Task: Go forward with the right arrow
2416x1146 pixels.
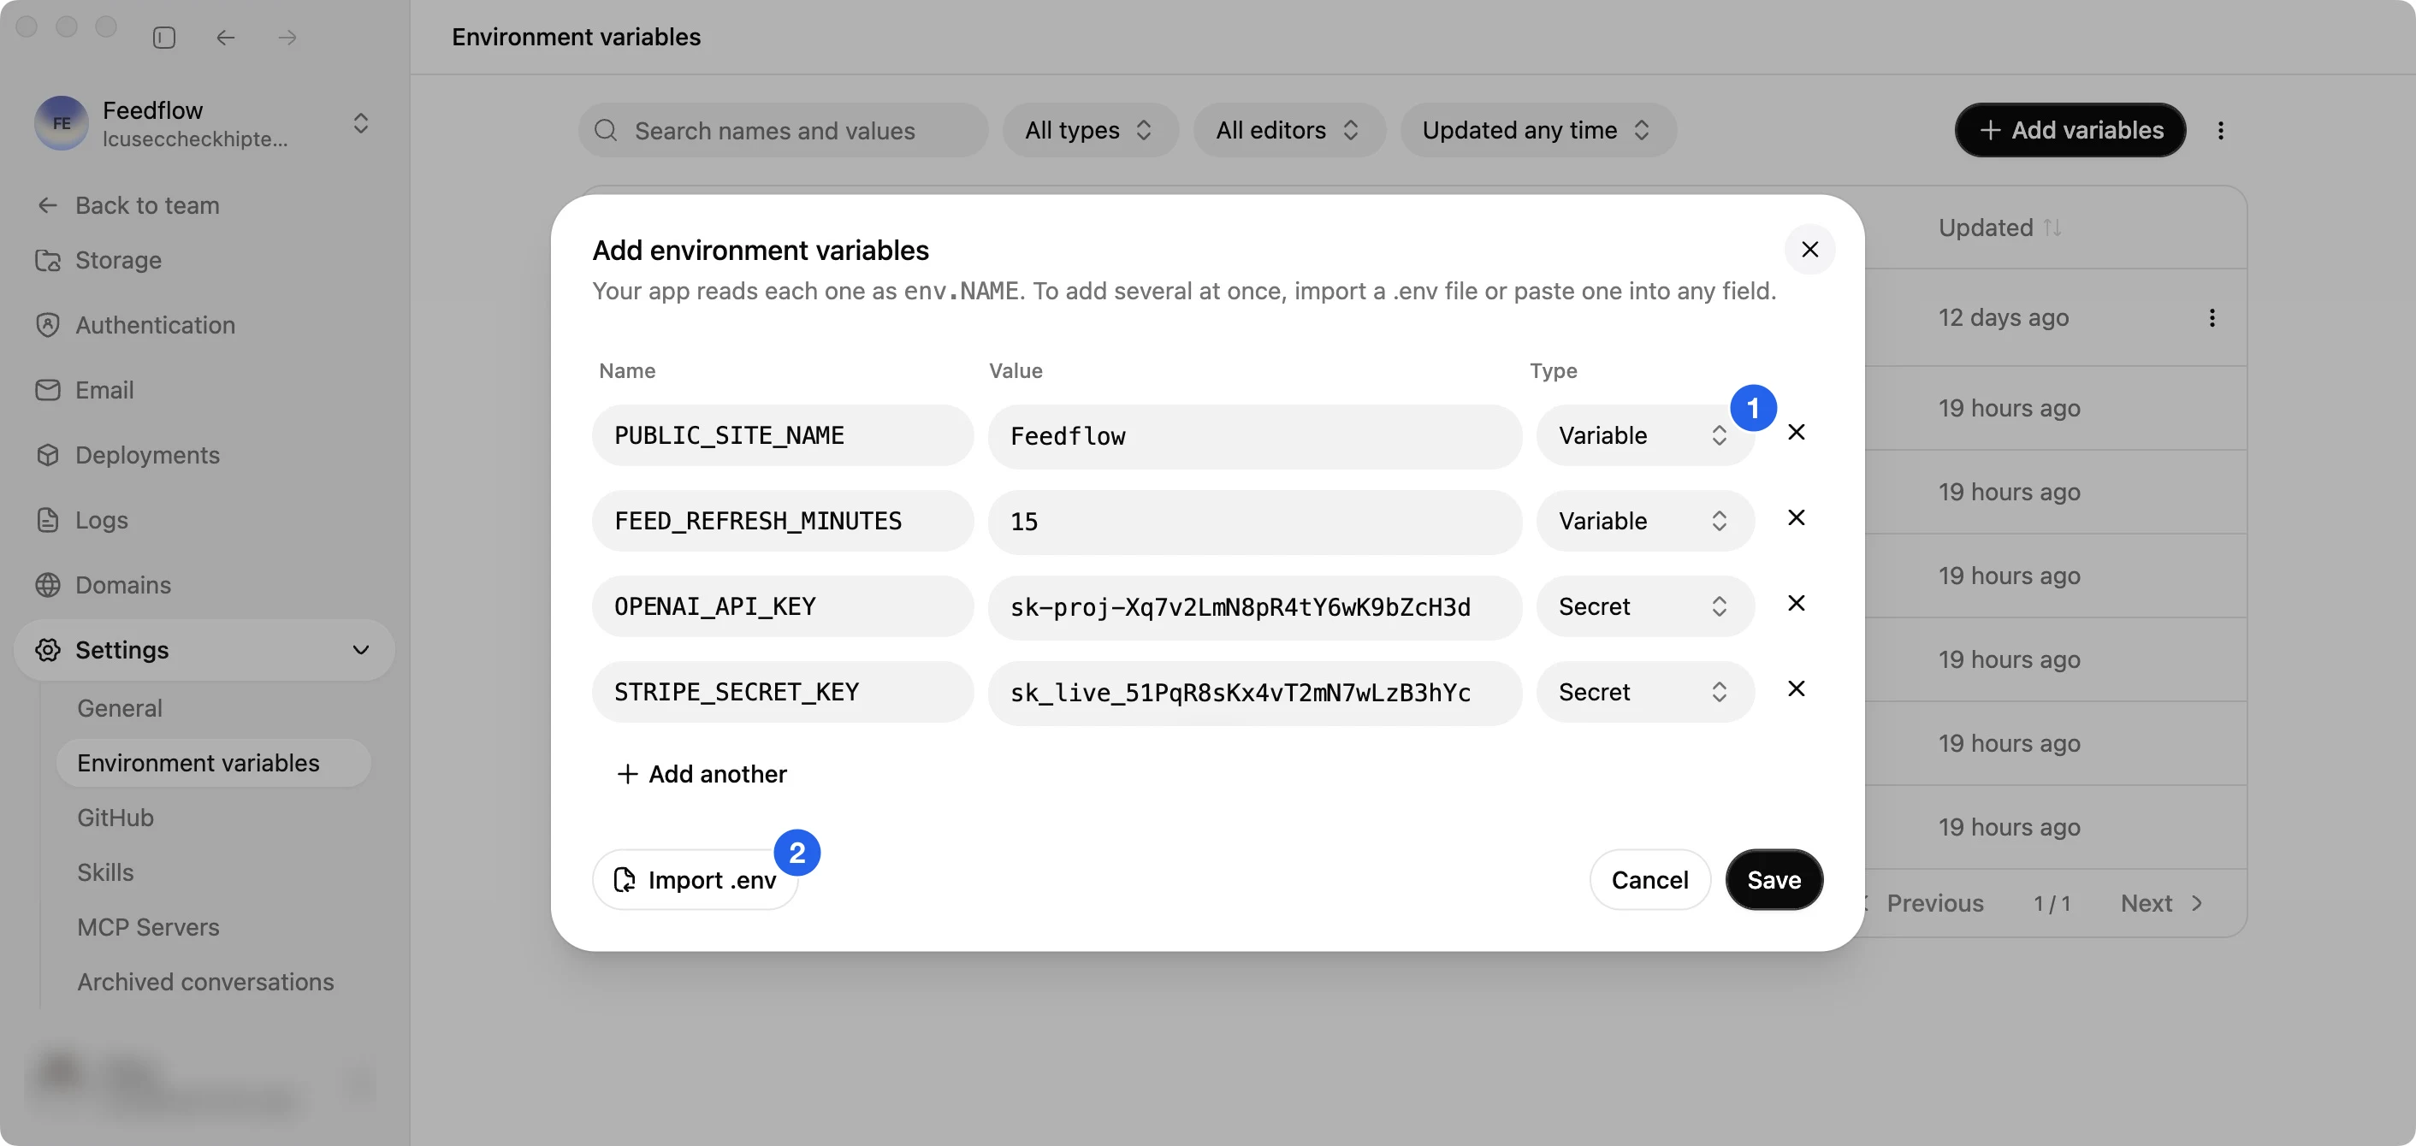Action: pyautogui.click(x=288, y=38)
